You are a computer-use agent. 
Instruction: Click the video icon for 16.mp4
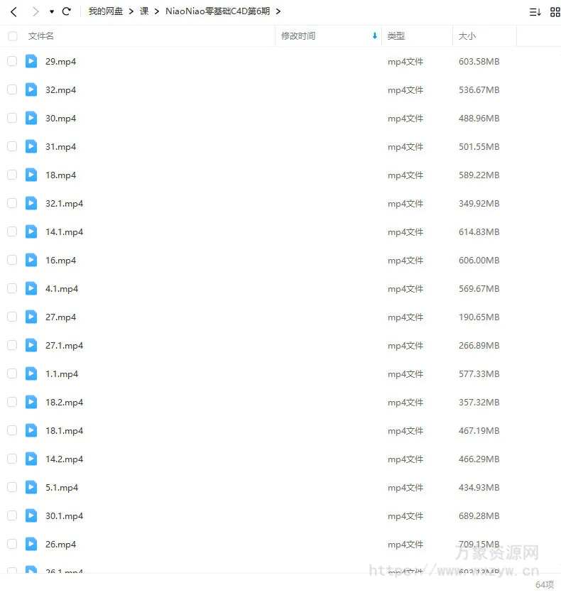(31, 260)
